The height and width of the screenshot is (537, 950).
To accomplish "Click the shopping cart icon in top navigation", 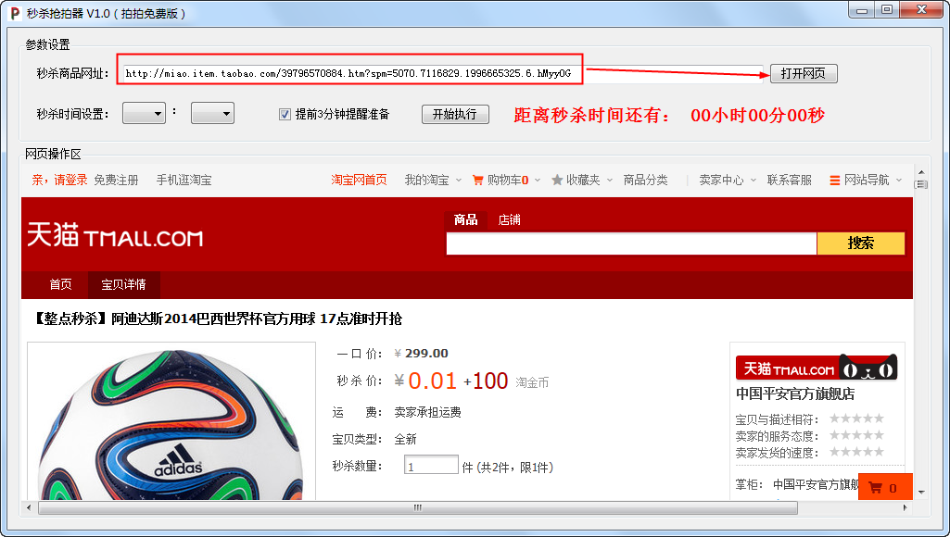I will pyautogui.click(x=477, y=180).
